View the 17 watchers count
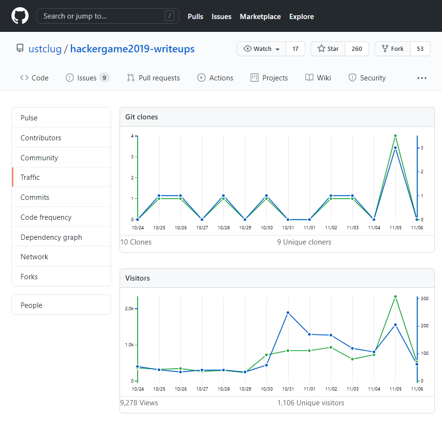The height and width of the screenshot is (421, 442). point(295,49)
